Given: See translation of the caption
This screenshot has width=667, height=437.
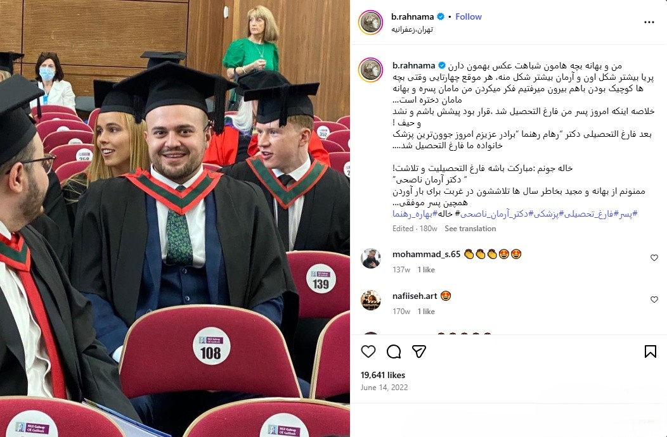Looking at the screenshot, I should (x=470, y=228).
